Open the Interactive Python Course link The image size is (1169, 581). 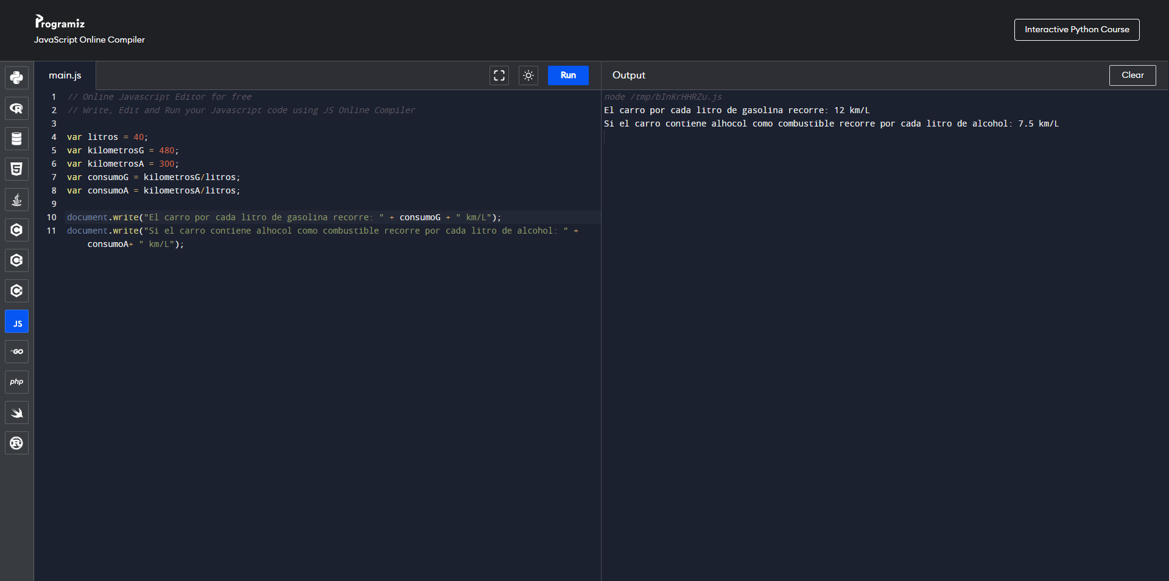(x=1076, y=30)
